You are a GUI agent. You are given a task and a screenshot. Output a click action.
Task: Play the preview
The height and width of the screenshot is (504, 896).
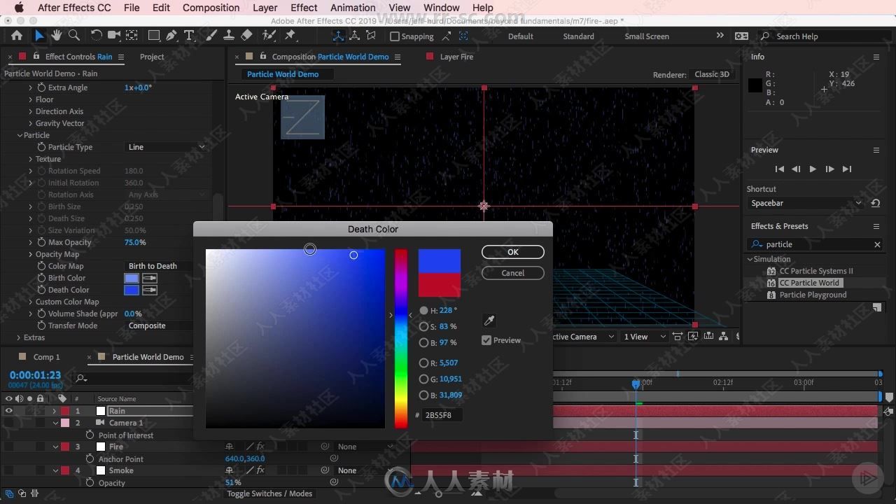[x=813, y=169]
